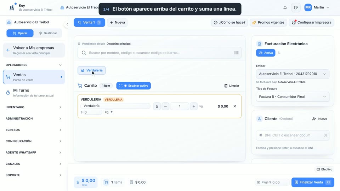Remove the Verduleria cart line
Screen dimensions: 340x191
tap(234, 106)
